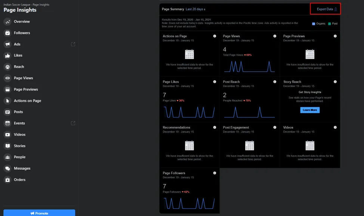Open the external link icon beside Ads
The image size is (364, 216).
[73, 44]
